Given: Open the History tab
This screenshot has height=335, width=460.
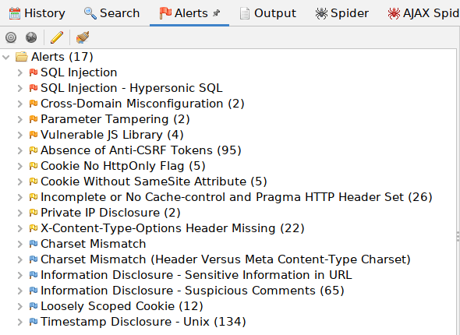Looking at the screenshot, I should coord(37,13).
